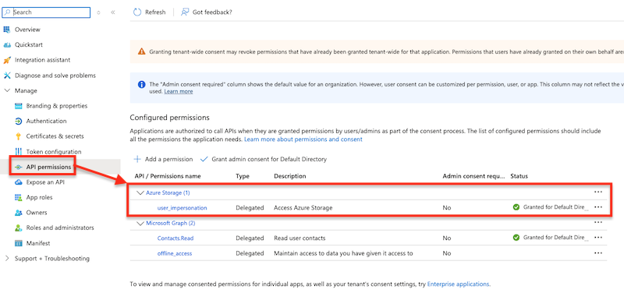This screenshot has height=307, width=624.
Task: Select the Integration assistant rocket icon
Action: 7,60
